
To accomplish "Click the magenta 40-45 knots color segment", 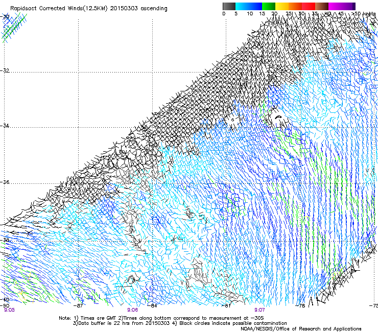I will pyautogui.click(x=335, y=6).
